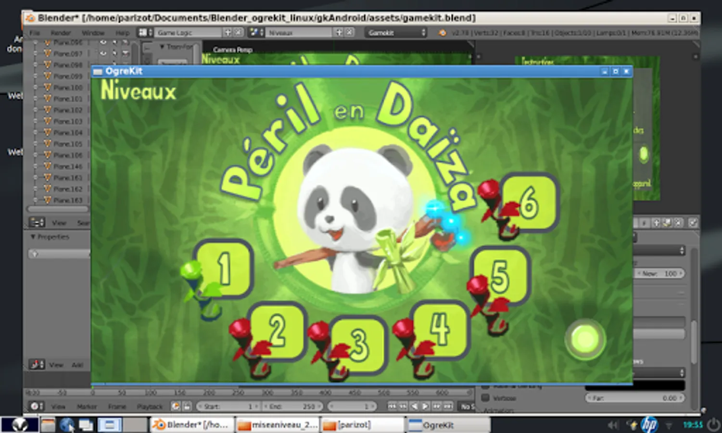Adjust the Near 100 value slider
The image size is (722, 433).
pos(659,273)
